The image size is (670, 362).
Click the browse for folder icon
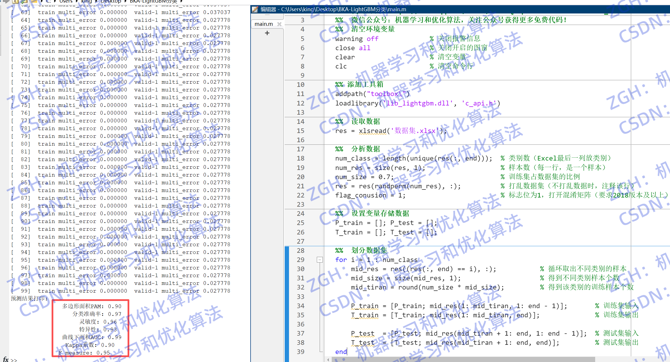coord(24,1)
